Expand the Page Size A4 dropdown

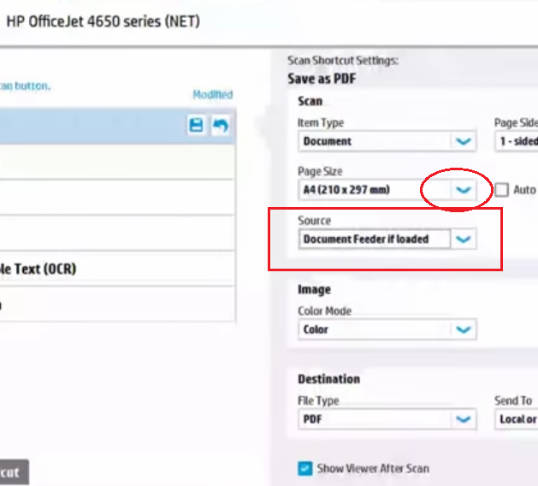point(463,190)
